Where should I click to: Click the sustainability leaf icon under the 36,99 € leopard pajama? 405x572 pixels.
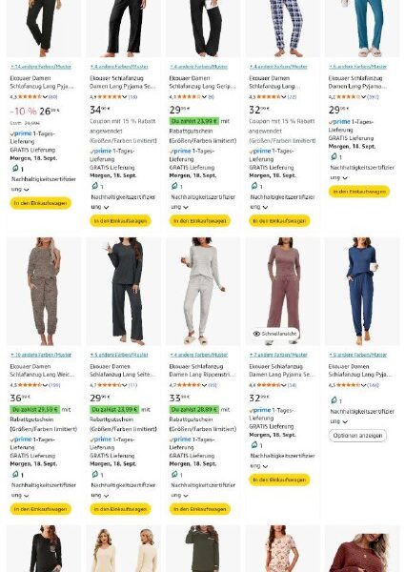pyautogui.click(x=15, y=474)
